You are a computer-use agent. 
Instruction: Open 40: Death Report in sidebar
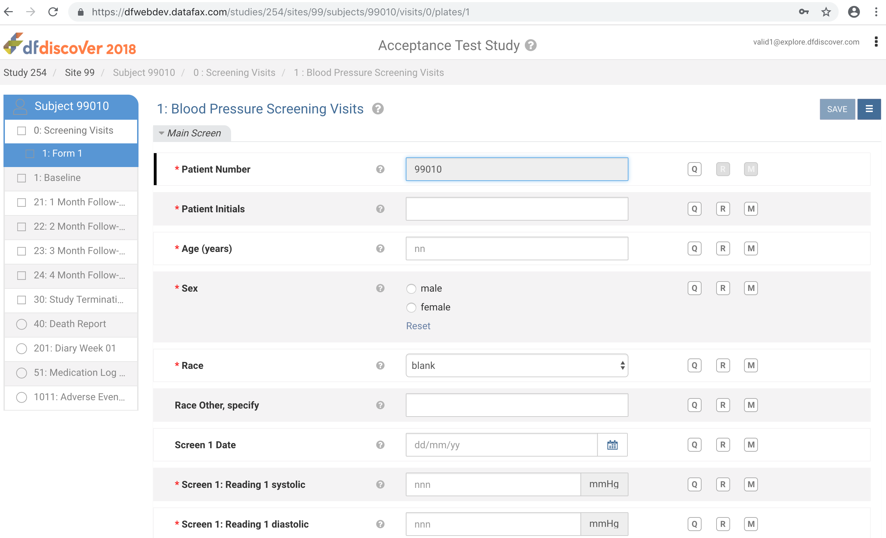point(70,324)
